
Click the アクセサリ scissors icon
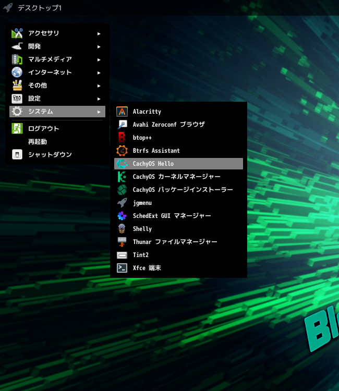[17, 33]
